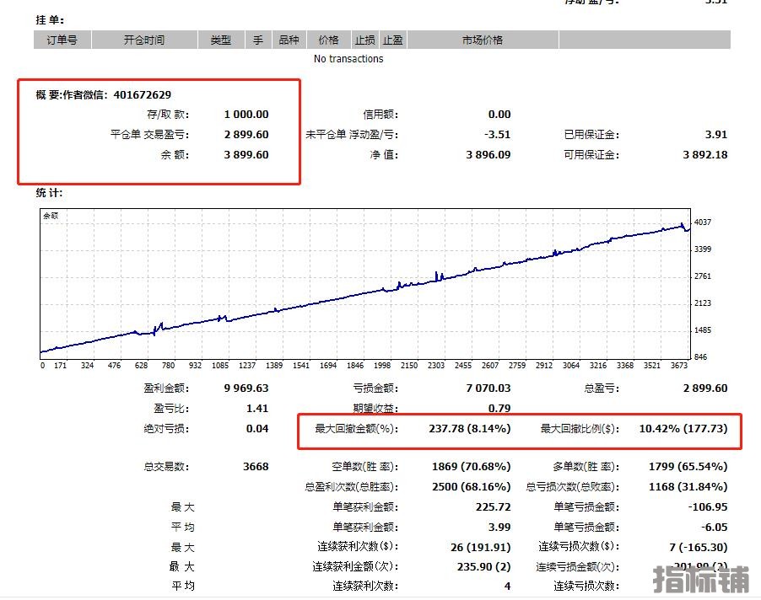Image resolution: width=761 pixels, height=600 pixels.
Task: Click the author WeChat number 401672629
Action: pos(142,94)
